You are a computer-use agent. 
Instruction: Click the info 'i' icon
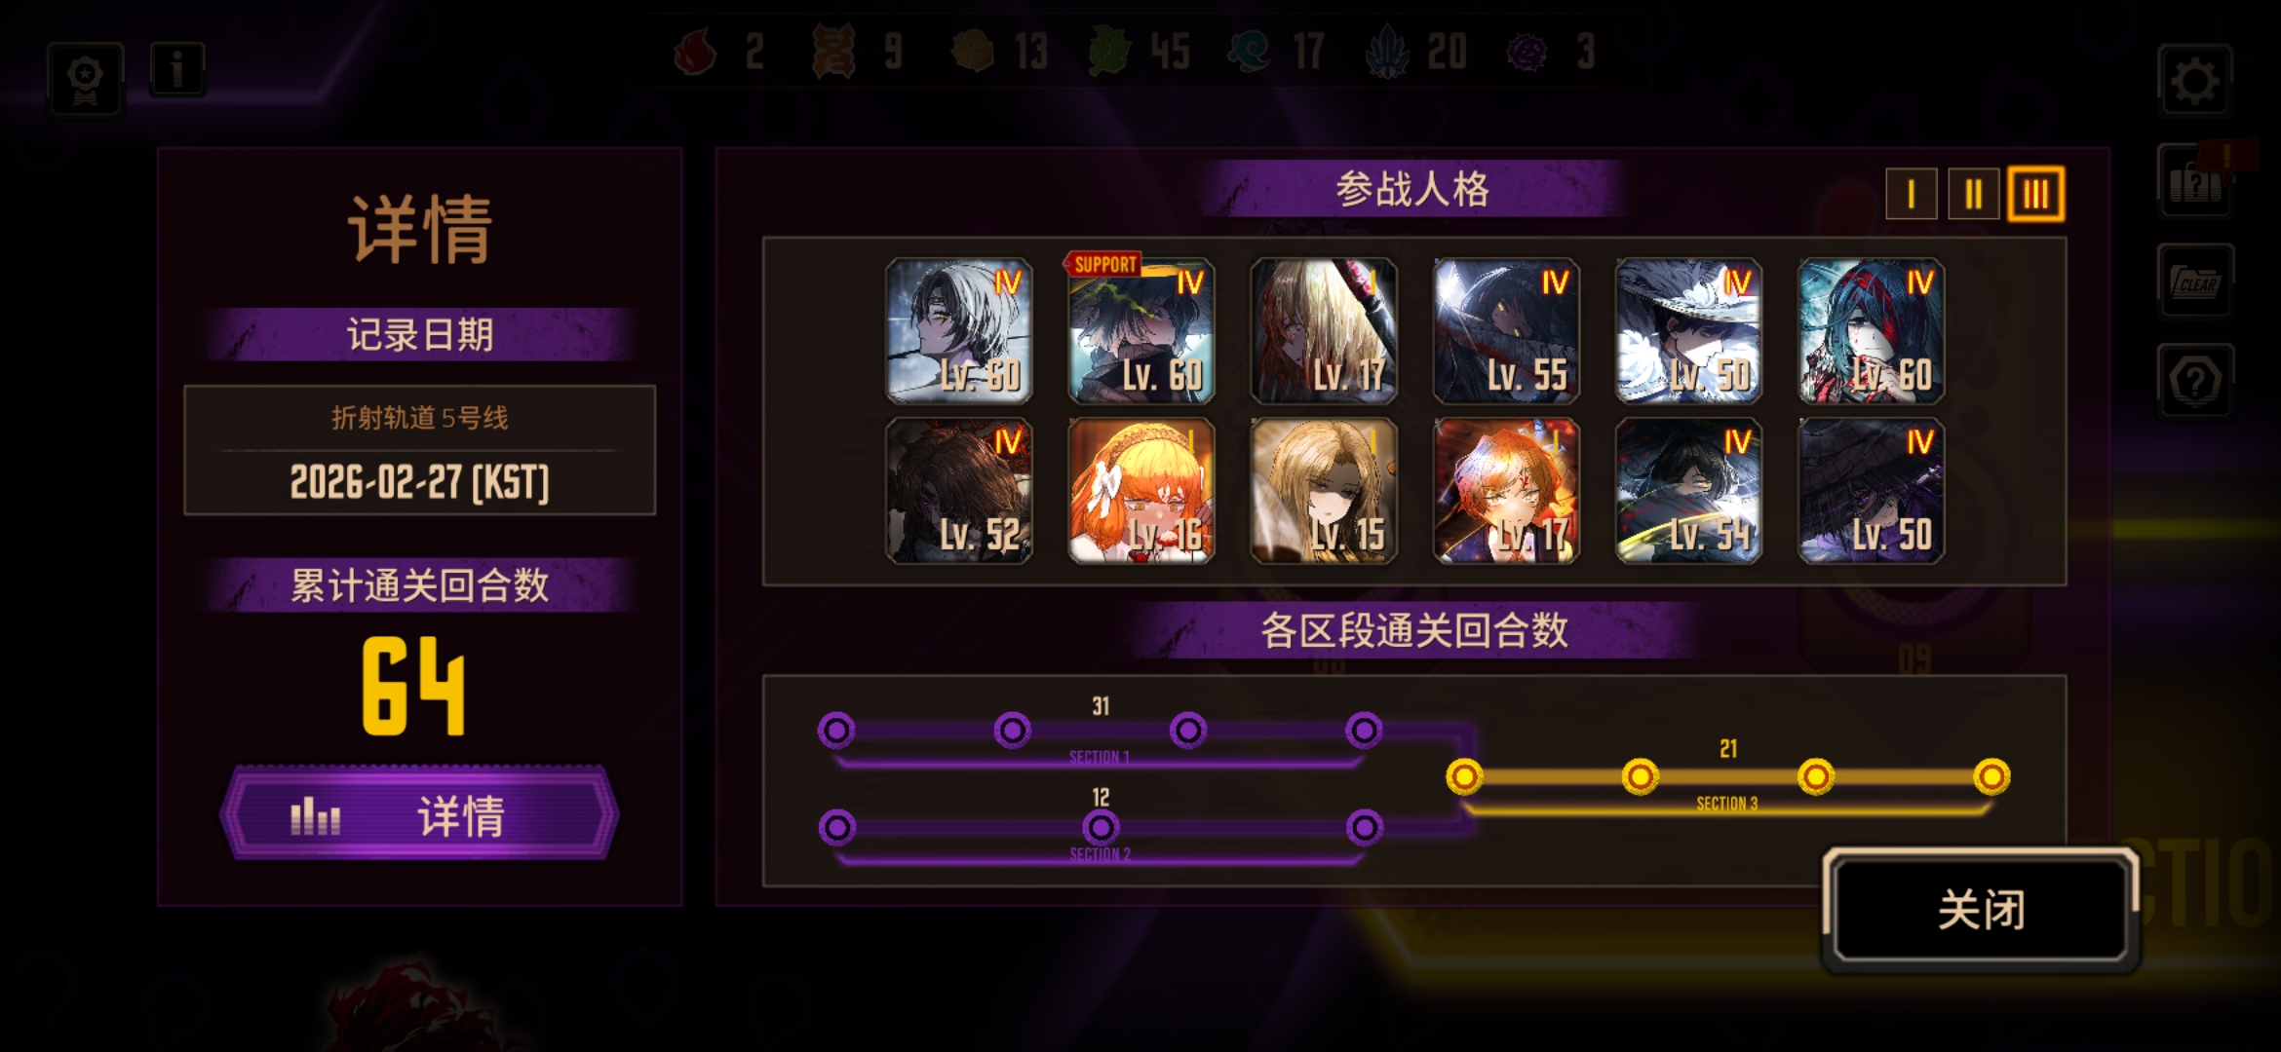pyautogui.click(x=177, y=70)
